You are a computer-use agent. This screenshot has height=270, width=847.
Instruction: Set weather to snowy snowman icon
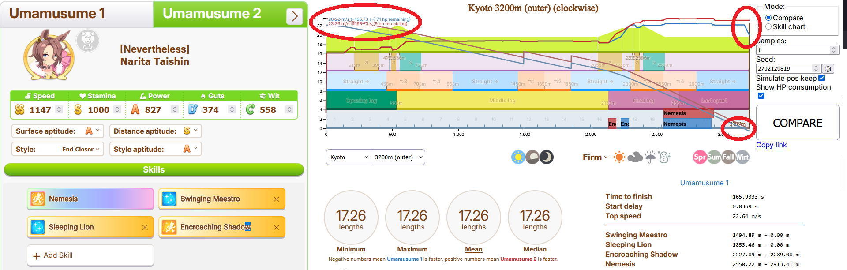(664, 157)
